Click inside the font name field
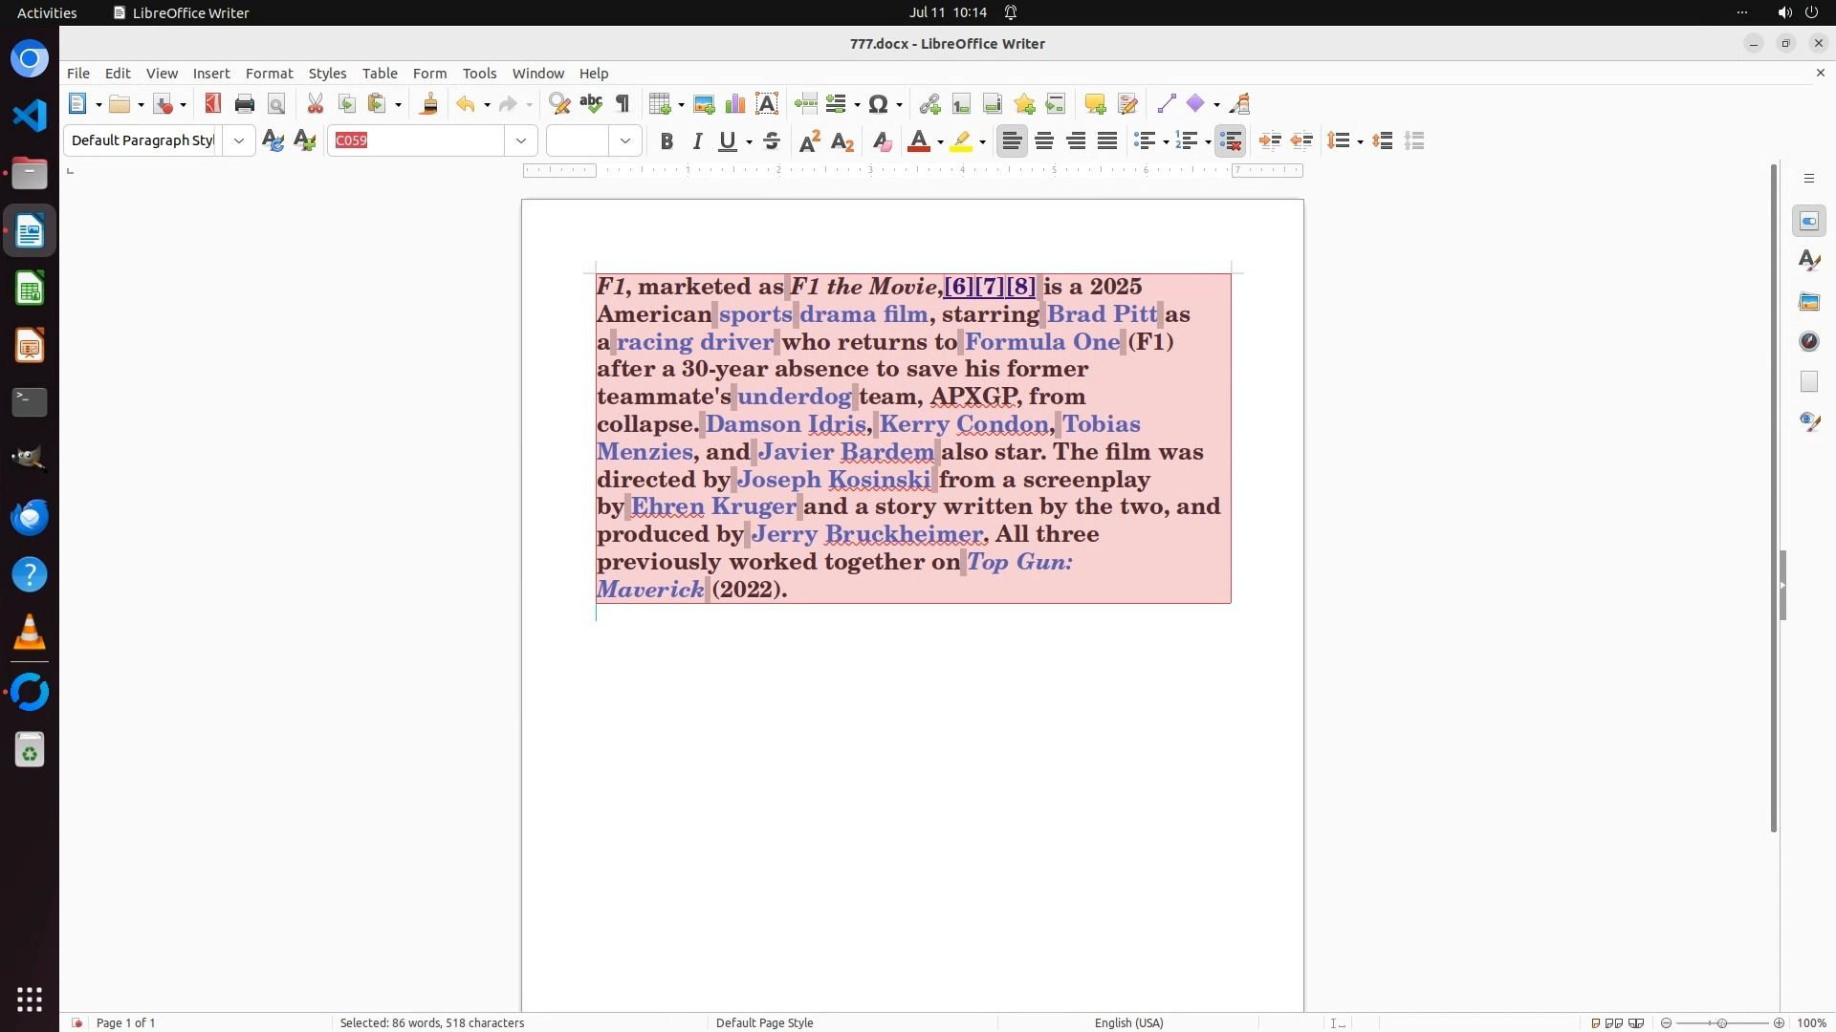 (417, 140)
